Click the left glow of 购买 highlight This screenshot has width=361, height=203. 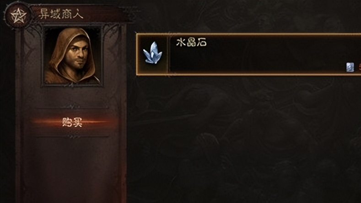click(46, 122)
